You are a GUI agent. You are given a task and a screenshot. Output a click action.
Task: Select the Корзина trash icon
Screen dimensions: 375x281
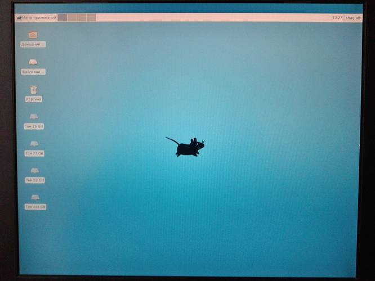(33, 90)
